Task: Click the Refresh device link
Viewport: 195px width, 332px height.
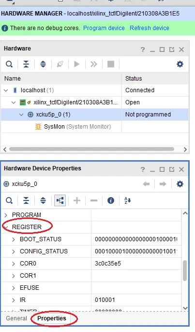Action: click(150, 28)
